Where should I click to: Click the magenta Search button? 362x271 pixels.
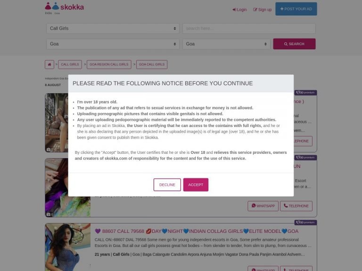coord(294,44)
